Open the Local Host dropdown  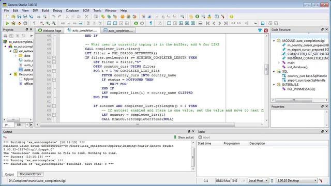pyautogui.click(x=258, y=180)
